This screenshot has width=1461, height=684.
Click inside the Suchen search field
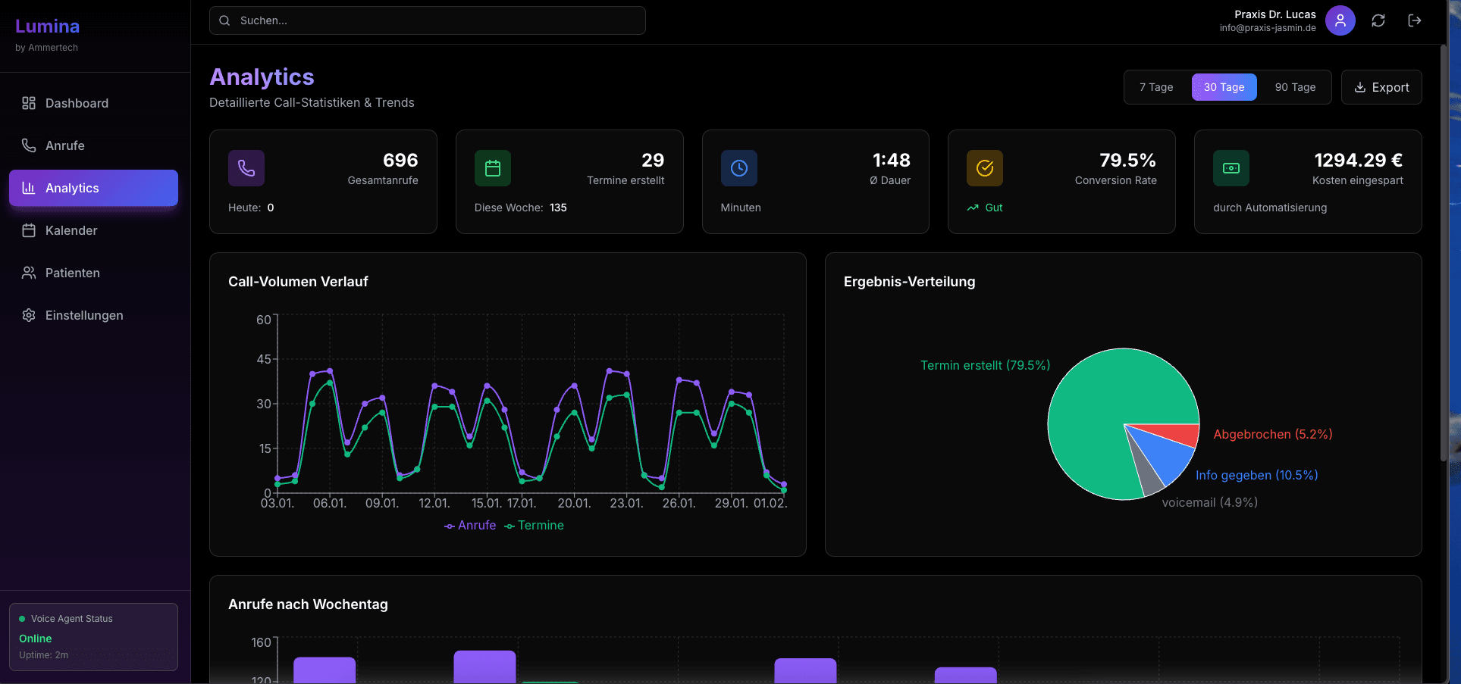[427, 20]
